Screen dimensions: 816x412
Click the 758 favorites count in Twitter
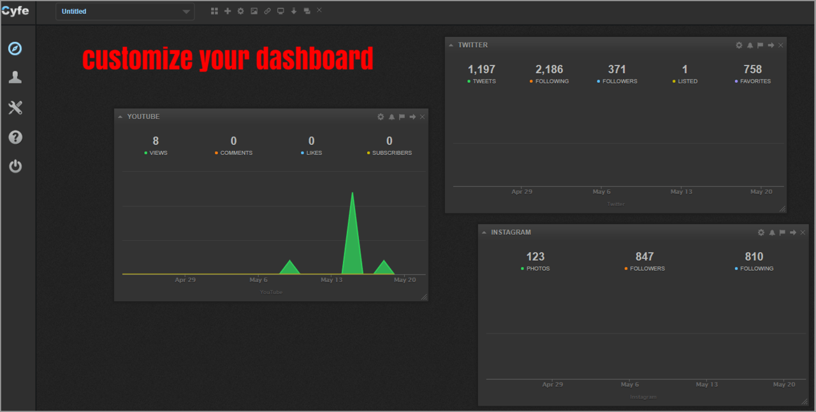click(753, 69)
